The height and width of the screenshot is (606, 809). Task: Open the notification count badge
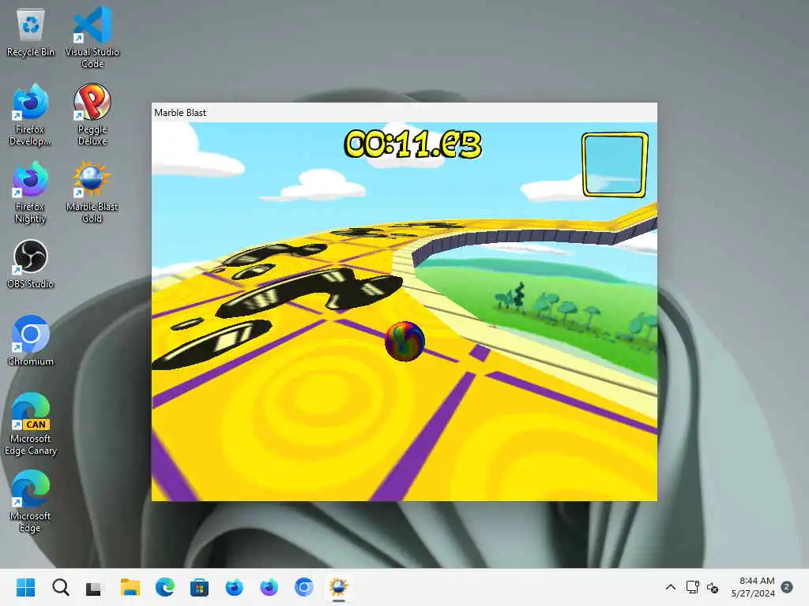coord(787,587)
